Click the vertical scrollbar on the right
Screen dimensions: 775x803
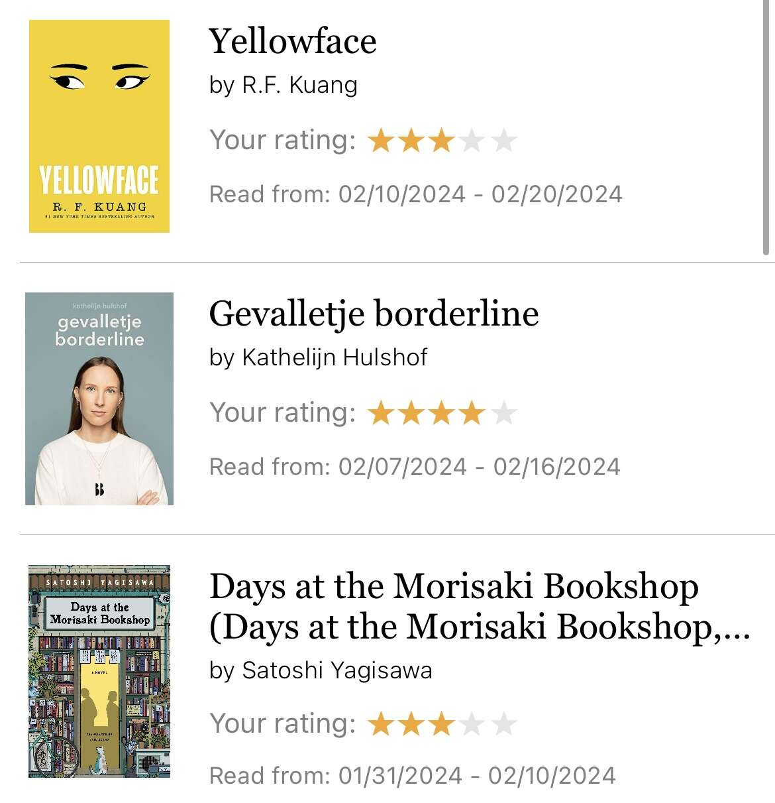click(766, 127)
